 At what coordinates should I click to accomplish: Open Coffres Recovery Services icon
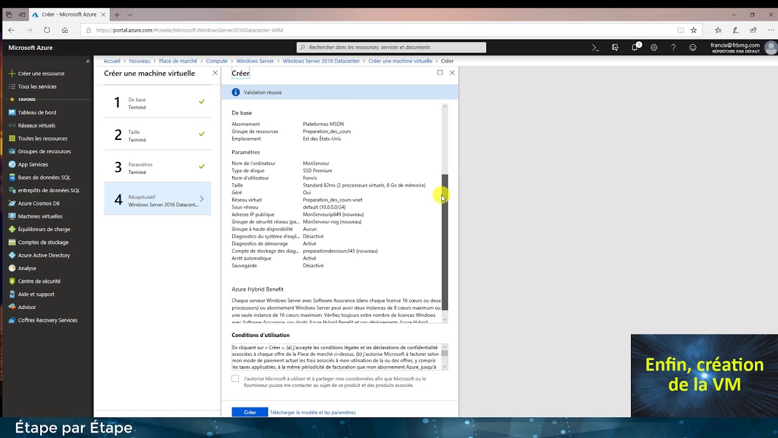pyautogui.click(x=12, y=320)
